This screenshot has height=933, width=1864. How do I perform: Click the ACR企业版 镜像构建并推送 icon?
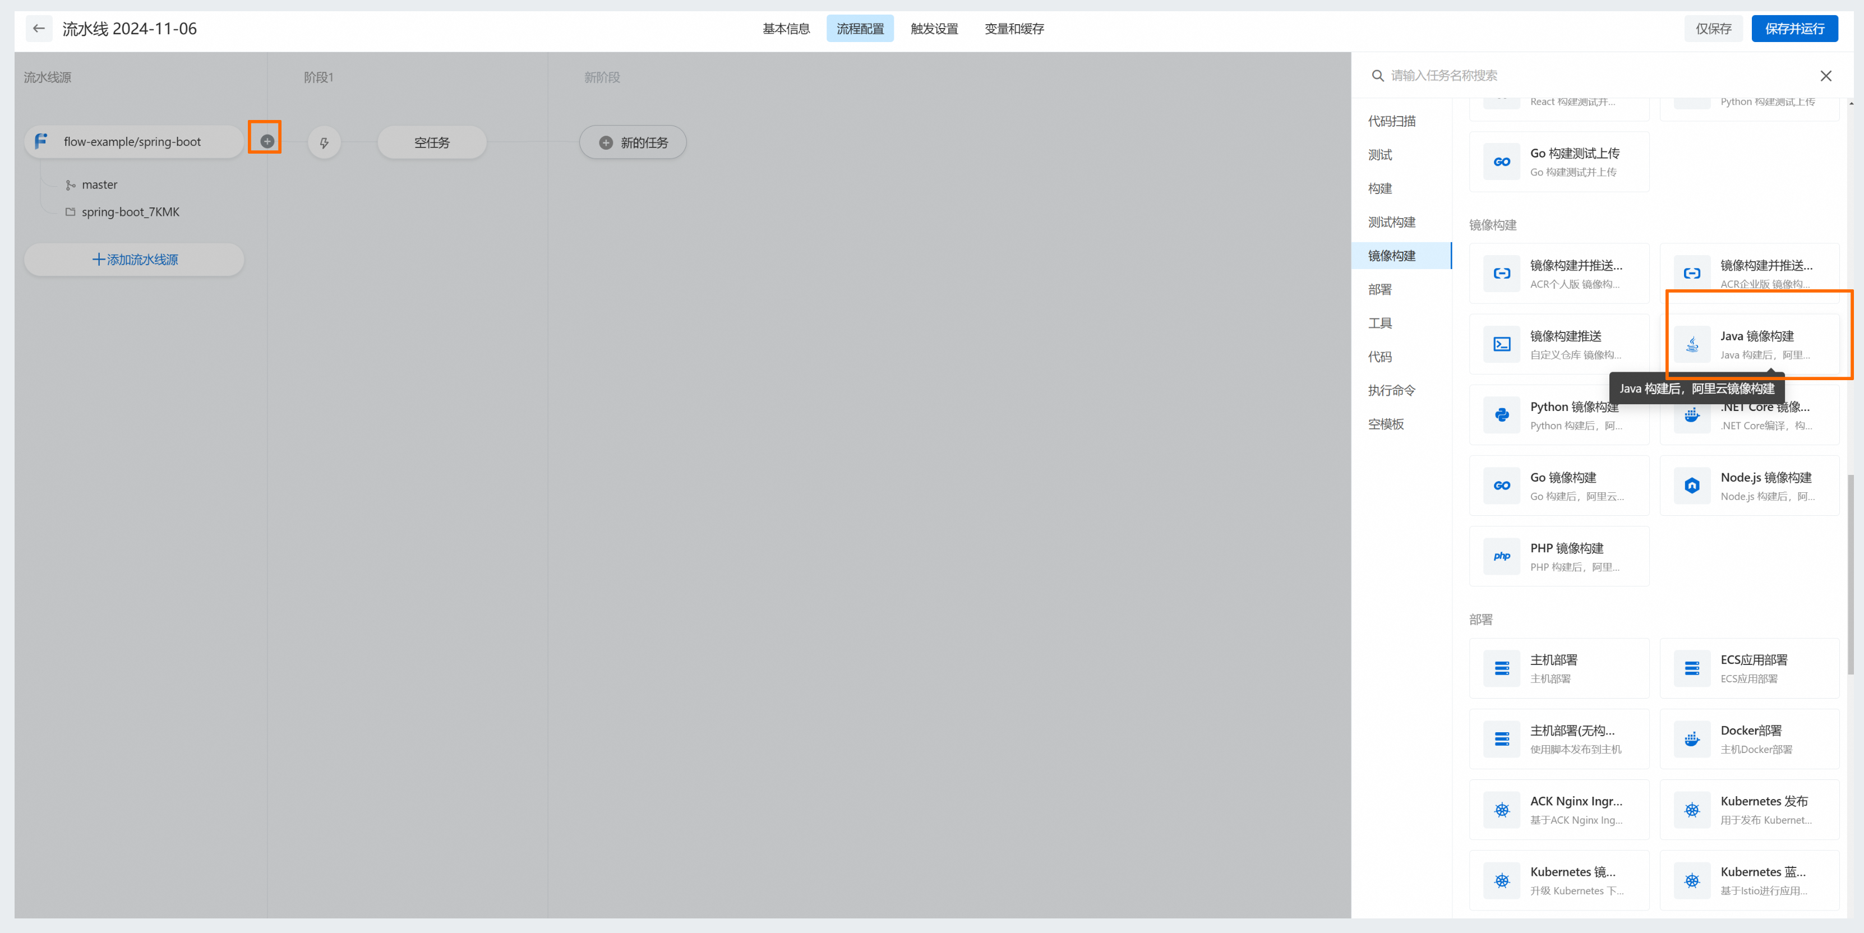tap(1692, 274)
